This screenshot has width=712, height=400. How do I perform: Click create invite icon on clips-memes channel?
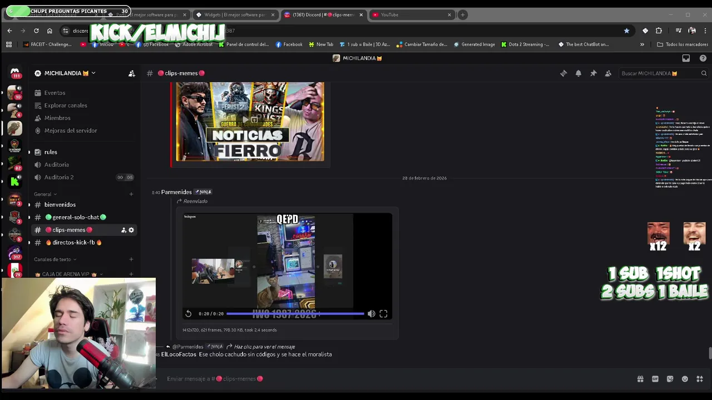pos(123,230)
